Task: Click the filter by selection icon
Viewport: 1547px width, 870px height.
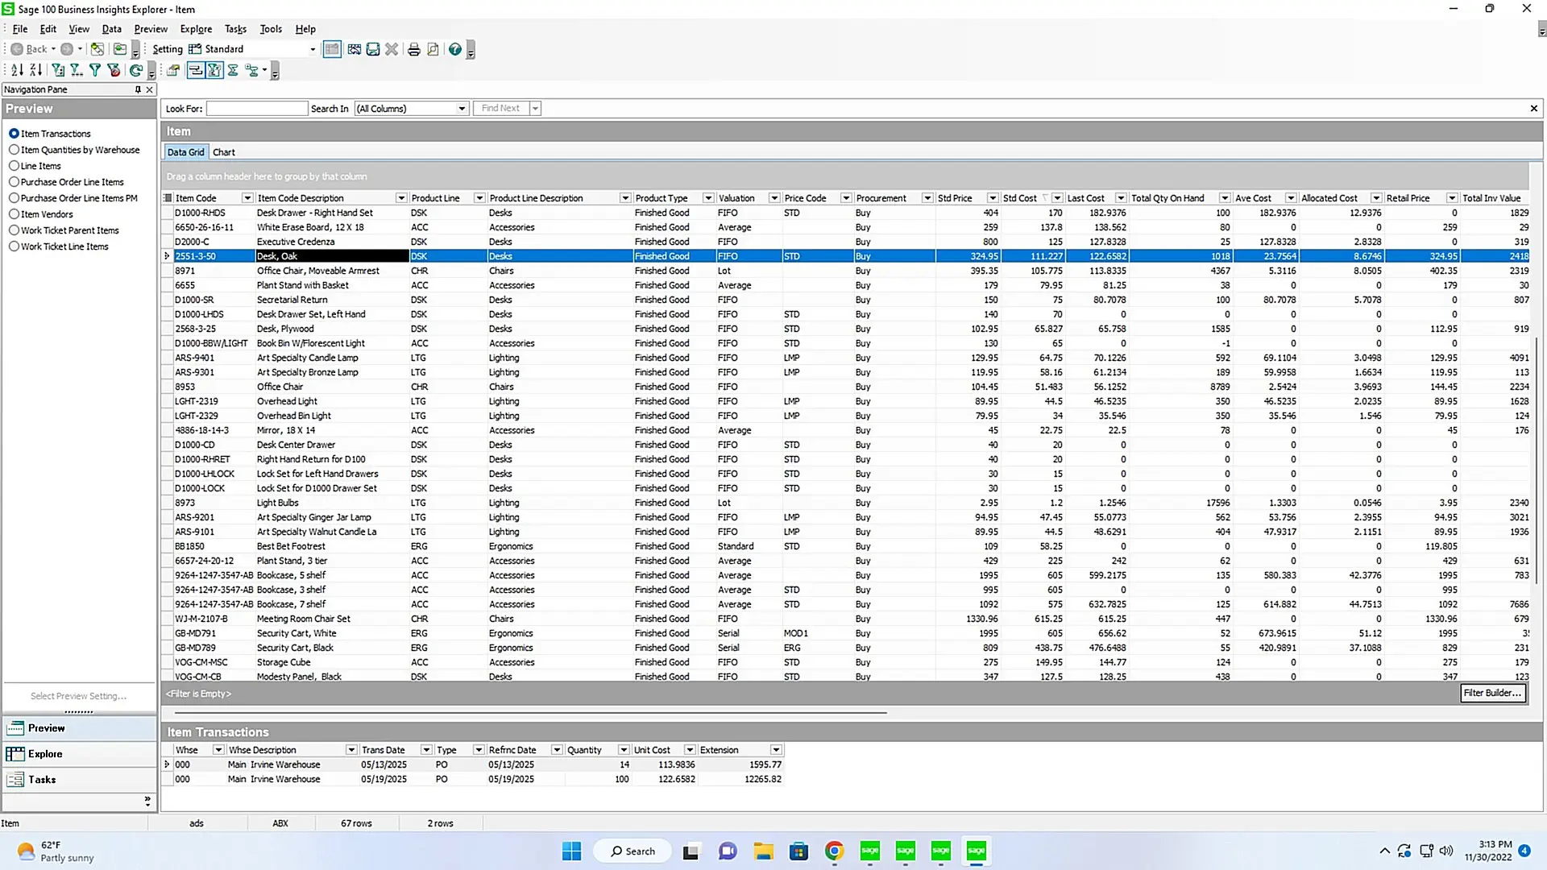Action: pyautogui.click(x=58, y=70)
